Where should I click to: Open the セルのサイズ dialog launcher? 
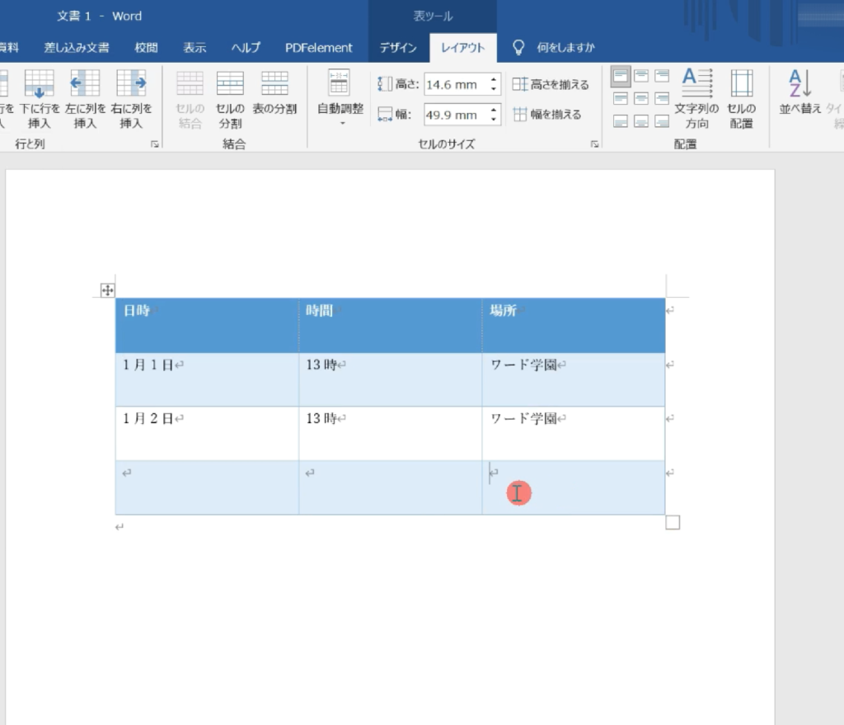coord(594,144)
